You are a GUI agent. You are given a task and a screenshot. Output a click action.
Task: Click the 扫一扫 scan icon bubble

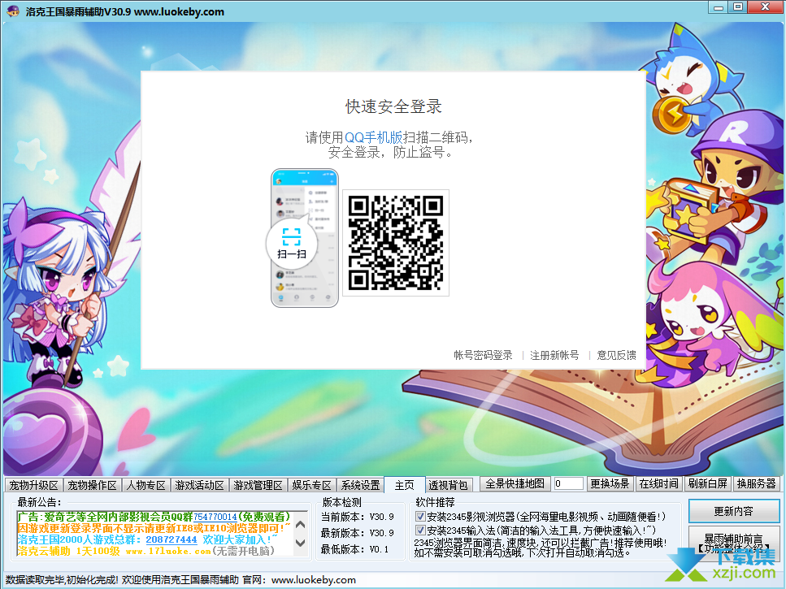pyautogui.click(x=292, y=244)
